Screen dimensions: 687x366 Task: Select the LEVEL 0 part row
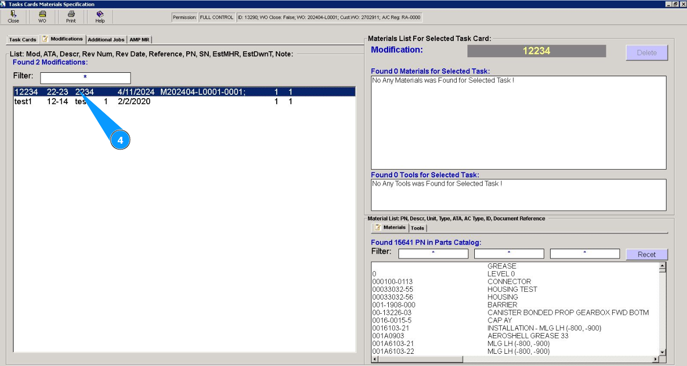tap(515, 274)
